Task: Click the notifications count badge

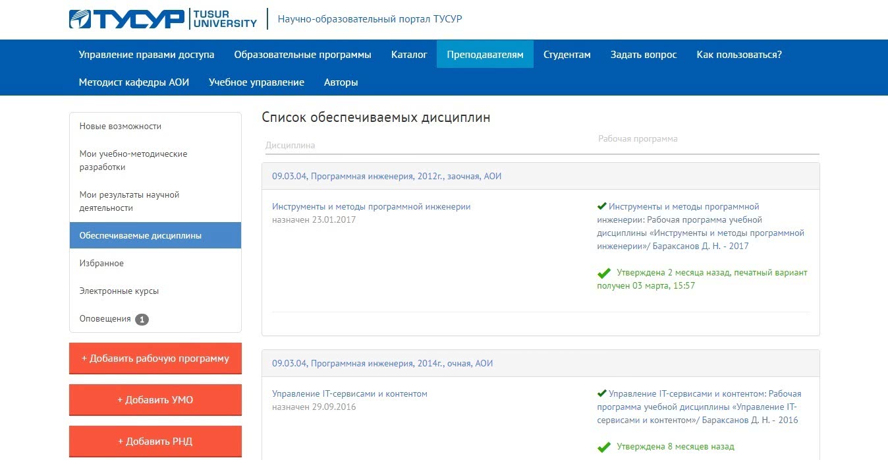Action: tap(142, 320)
